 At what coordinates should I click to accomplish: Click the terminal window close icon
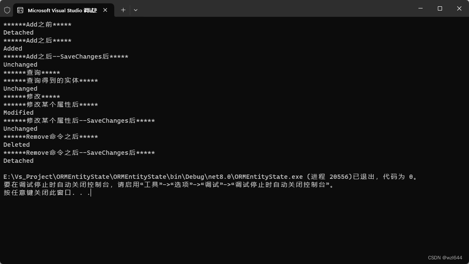459,8
